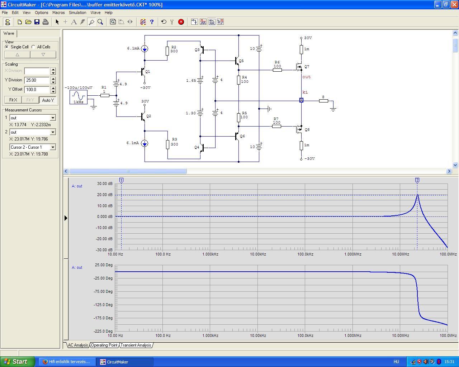Select the All Cells radio button

tap(33, 47)
